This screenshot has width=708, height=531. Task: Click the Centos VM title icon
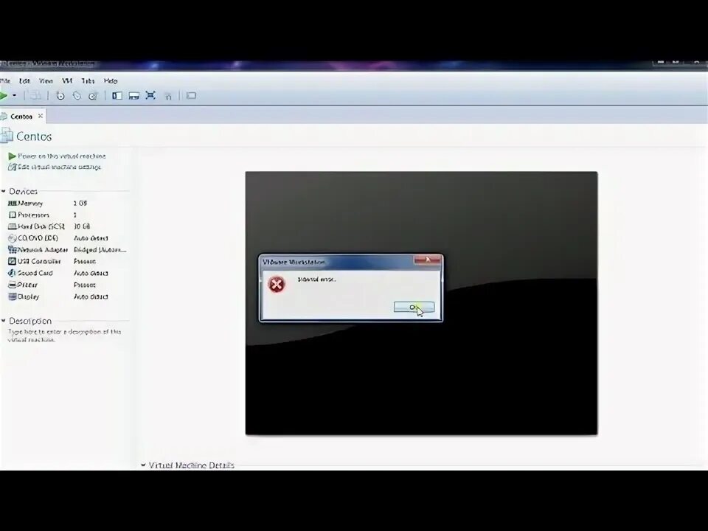[7, 136]
